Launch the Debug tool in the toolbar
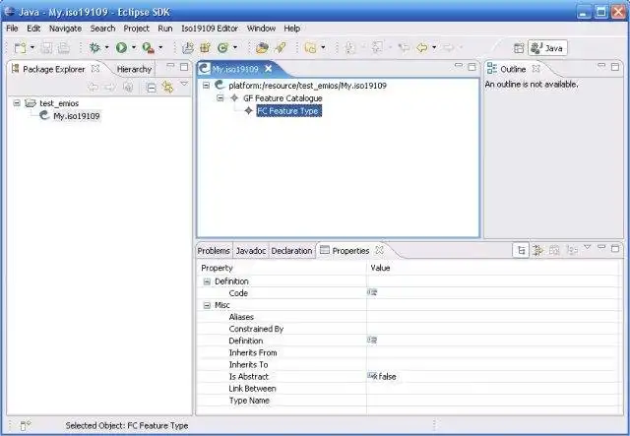 point(94,48)
